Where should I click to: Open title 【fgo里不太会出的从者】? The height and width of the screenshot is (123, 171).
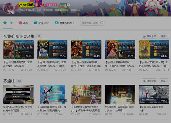point(154,64)
